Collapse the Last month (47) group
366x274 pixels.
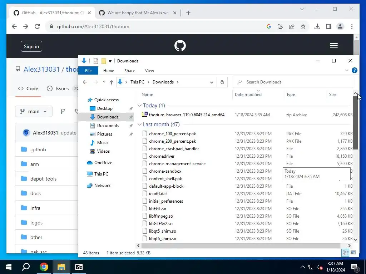pyautogui.click(x=139, y=125)
